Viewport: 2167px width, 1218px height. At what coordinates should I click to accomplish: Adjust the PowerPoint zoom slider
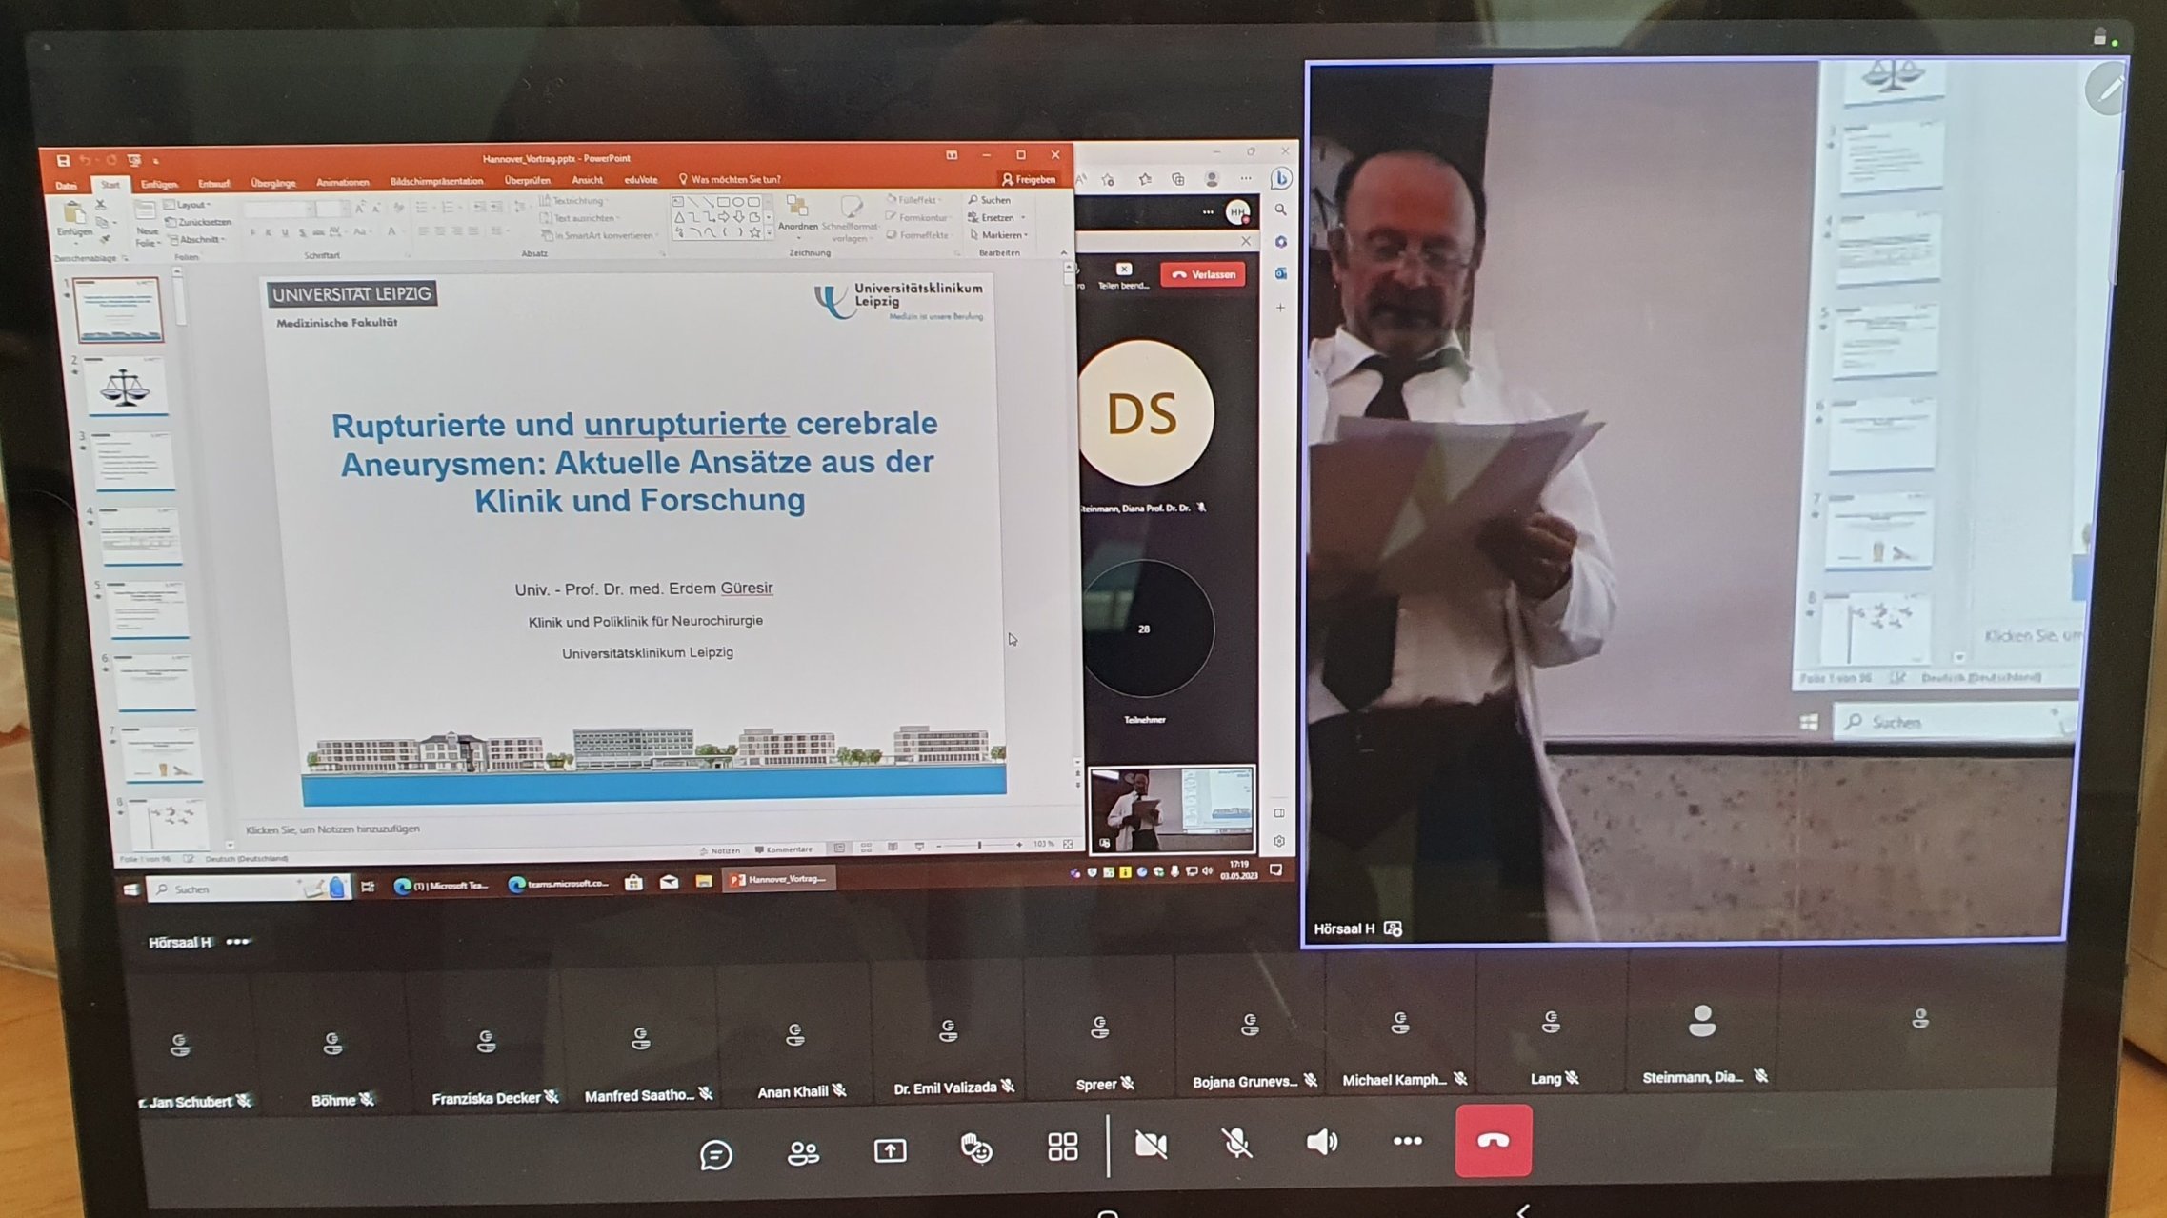979,845
